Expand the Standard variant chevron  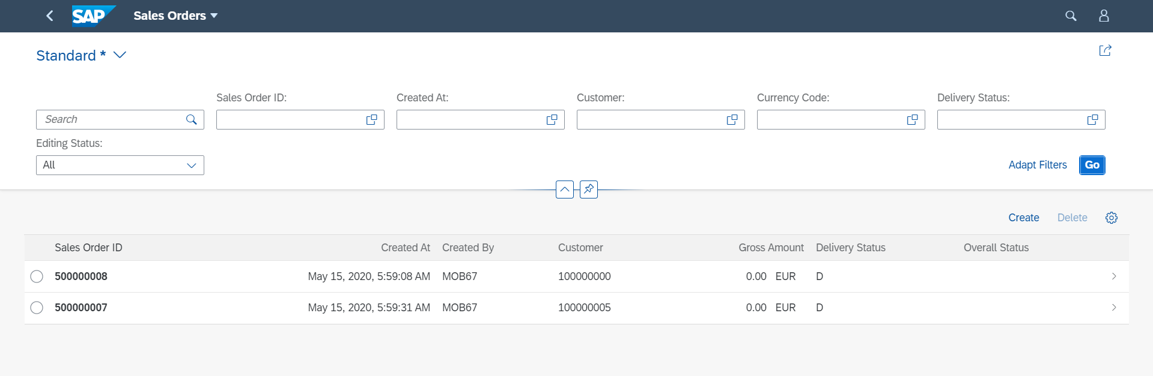[120, 55]
